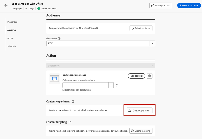
Task: Select the Audience sidebar section
Action: (12, 30)
